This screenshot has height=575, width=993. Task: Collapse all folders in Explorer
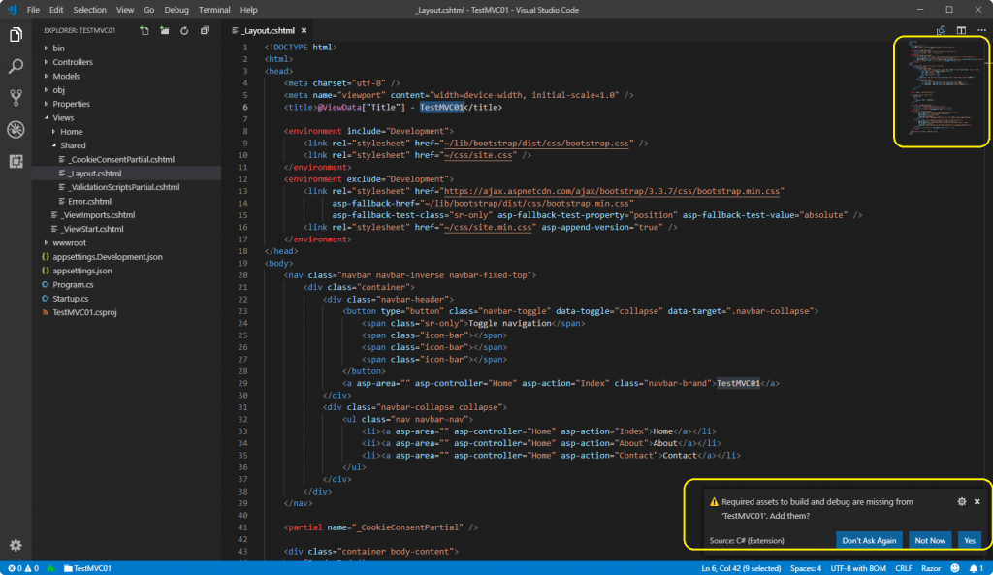205,31
